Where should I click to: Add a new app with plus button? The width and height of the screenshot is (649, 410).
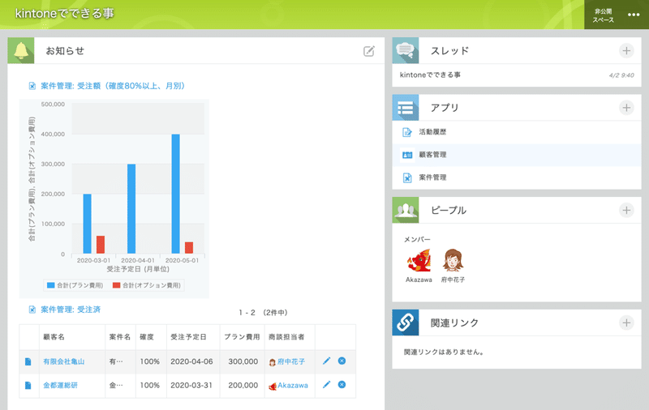[x=626, y=108]
